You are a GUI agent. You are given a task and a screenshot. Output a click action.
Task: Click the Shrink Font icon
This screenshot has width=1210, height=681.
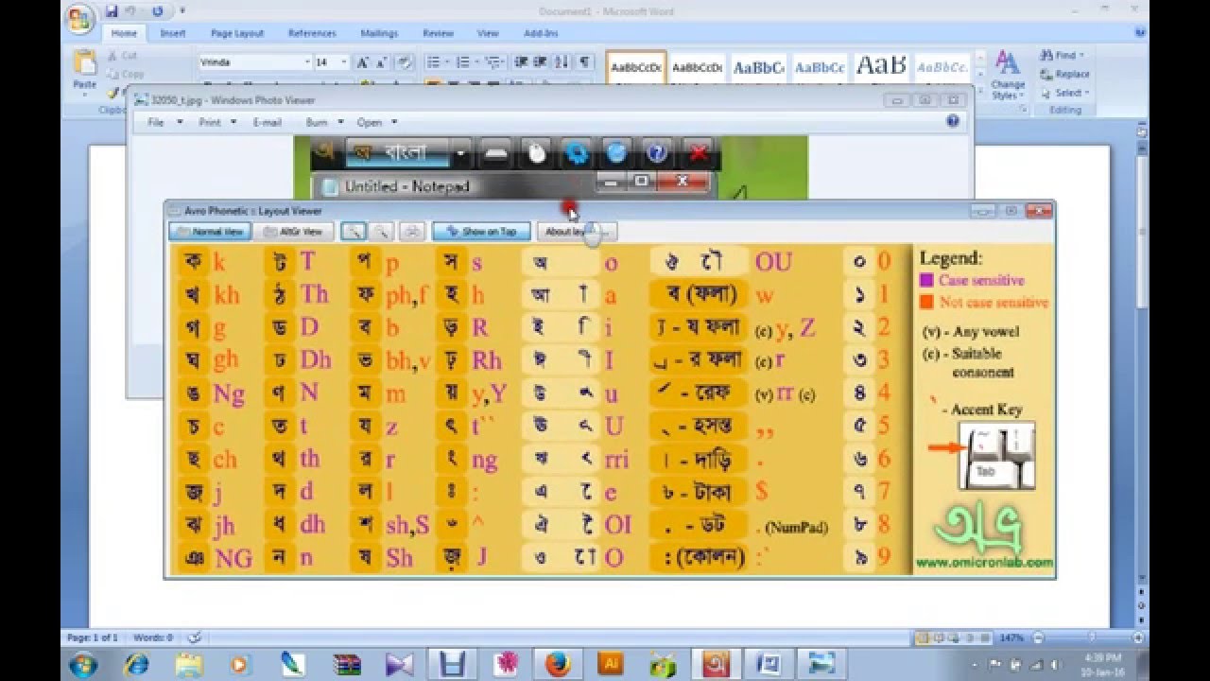pyautogui.click(x=381, y=62)
